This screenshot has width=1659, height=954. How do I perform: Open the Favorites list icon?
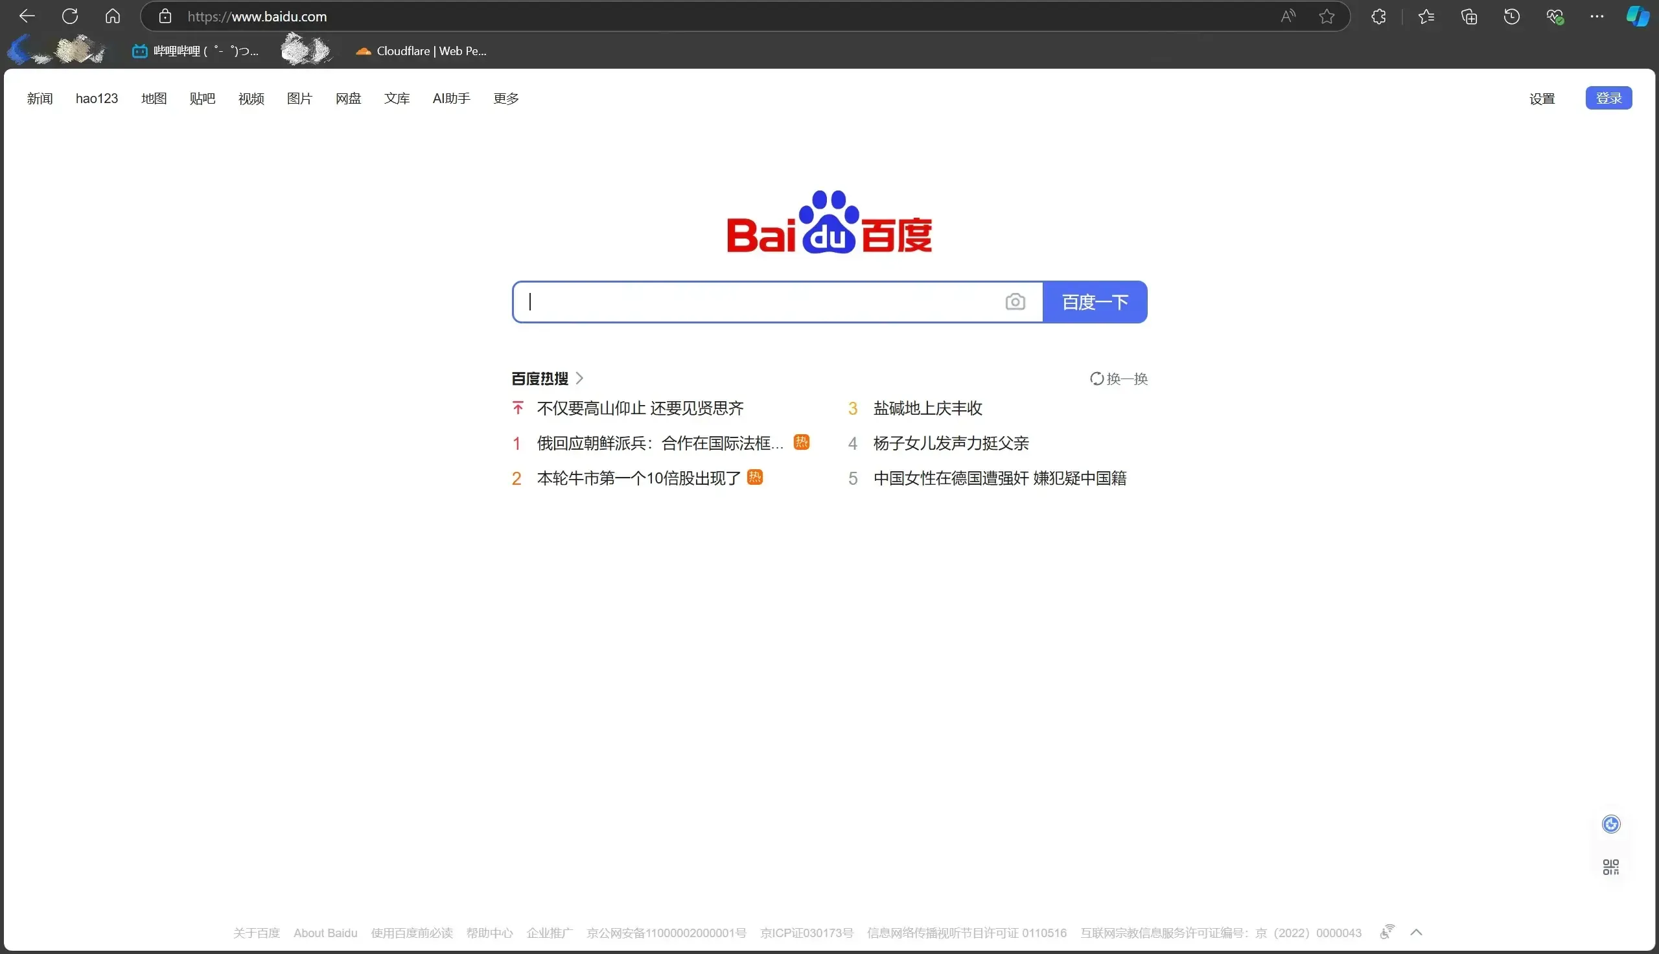(1426, 16)
